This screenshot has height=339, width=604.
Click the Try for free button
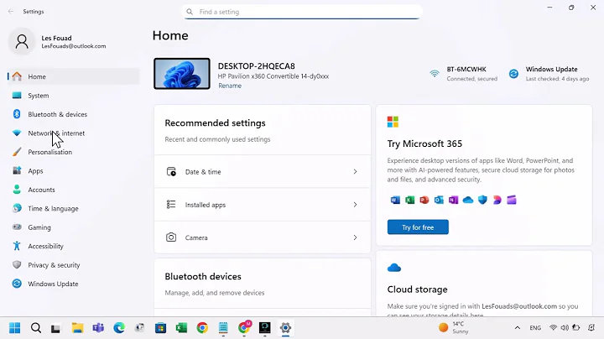(x=418, y=227)
